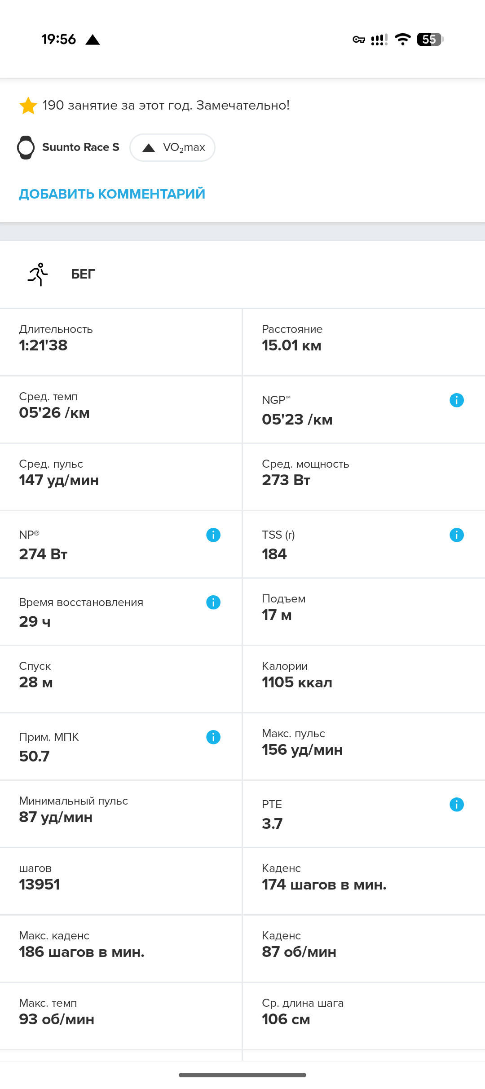Open the VO2max badge
This screenshot has height=1089, width=485.
pyautogui.click(x=172, y=147)
